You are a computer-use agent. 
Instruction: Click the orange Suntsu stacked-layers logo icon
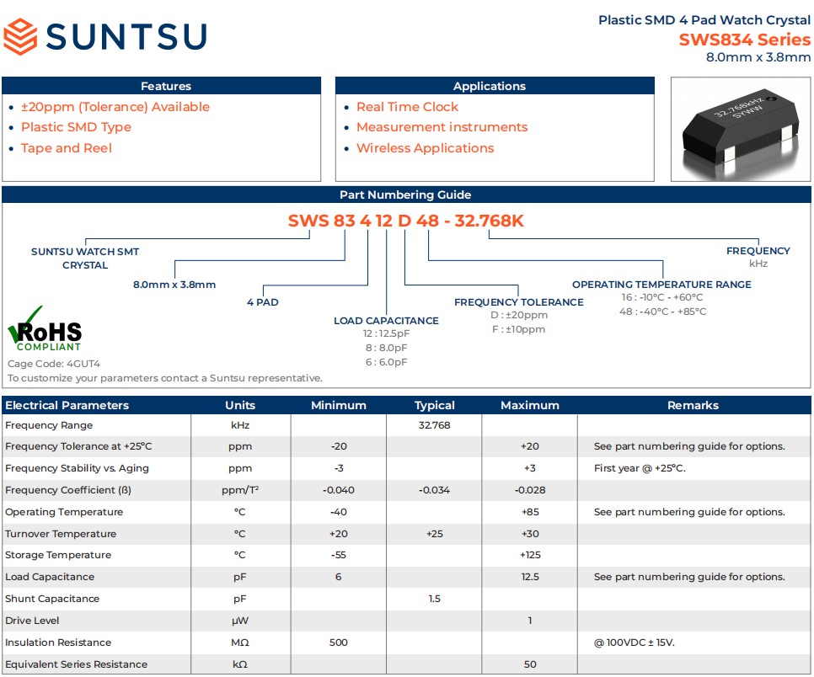click(20, 36)
